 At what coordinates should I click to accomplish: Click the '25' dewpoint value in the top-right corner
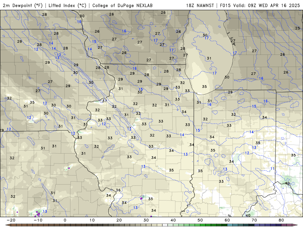[298, 28]
